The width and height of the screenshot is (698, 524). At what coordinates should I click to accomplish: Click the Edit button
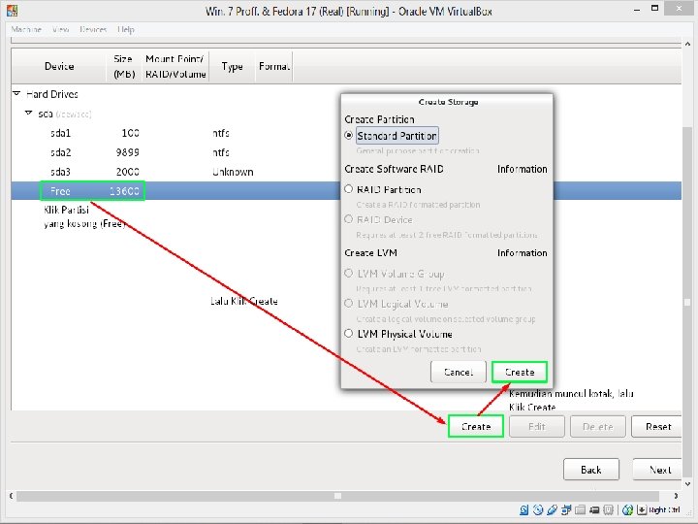(537, 426)
